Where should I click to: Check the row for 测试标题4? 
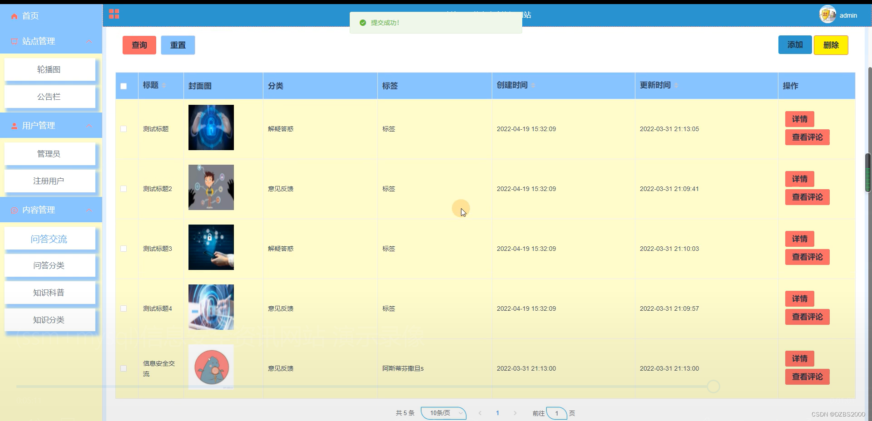tap(124, 308)
